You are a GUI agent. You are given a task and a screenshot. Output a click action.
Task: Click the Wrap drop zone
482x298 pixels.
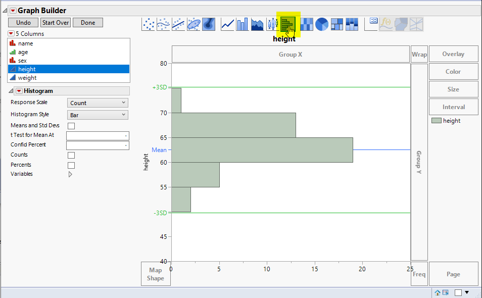[x=419, y=55]
